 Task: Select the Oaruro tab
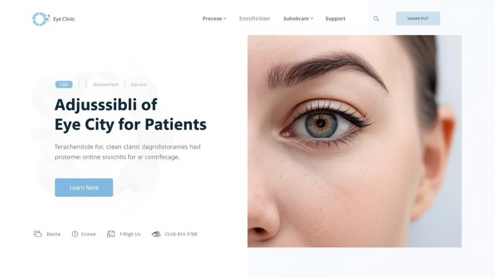139,84
